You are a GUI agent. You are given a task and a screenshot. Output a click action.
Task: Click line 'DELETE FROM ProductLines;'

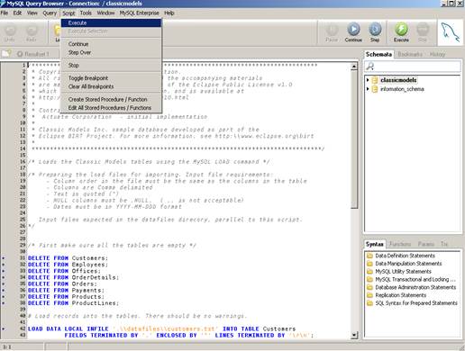tap(73, 303)
